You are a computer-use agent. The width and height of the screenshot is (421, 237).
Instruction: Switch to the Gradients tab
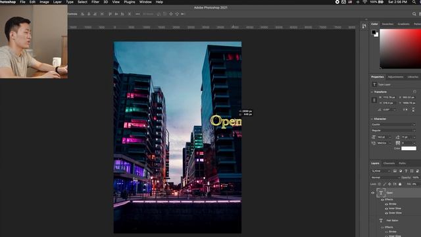point(403,24)
